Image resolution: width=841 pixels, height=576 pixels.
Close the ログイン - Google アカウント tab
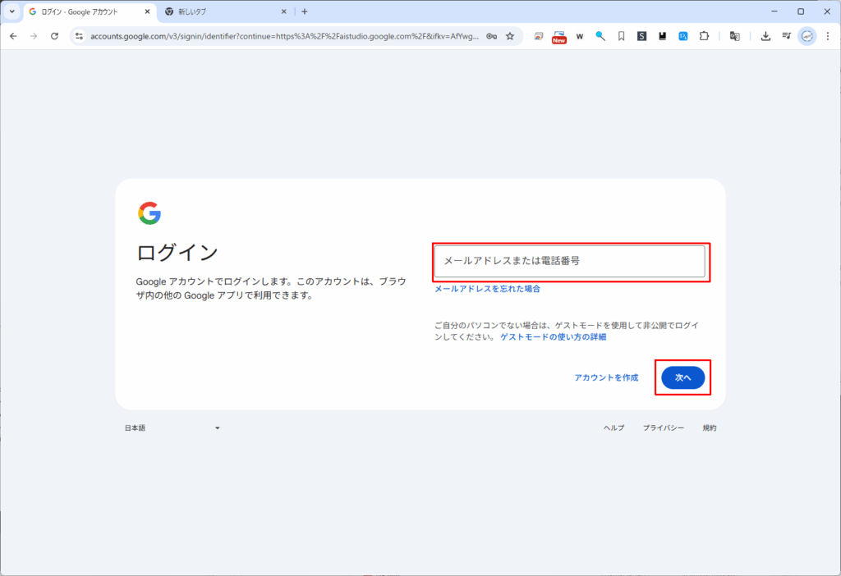coord(148,11)
